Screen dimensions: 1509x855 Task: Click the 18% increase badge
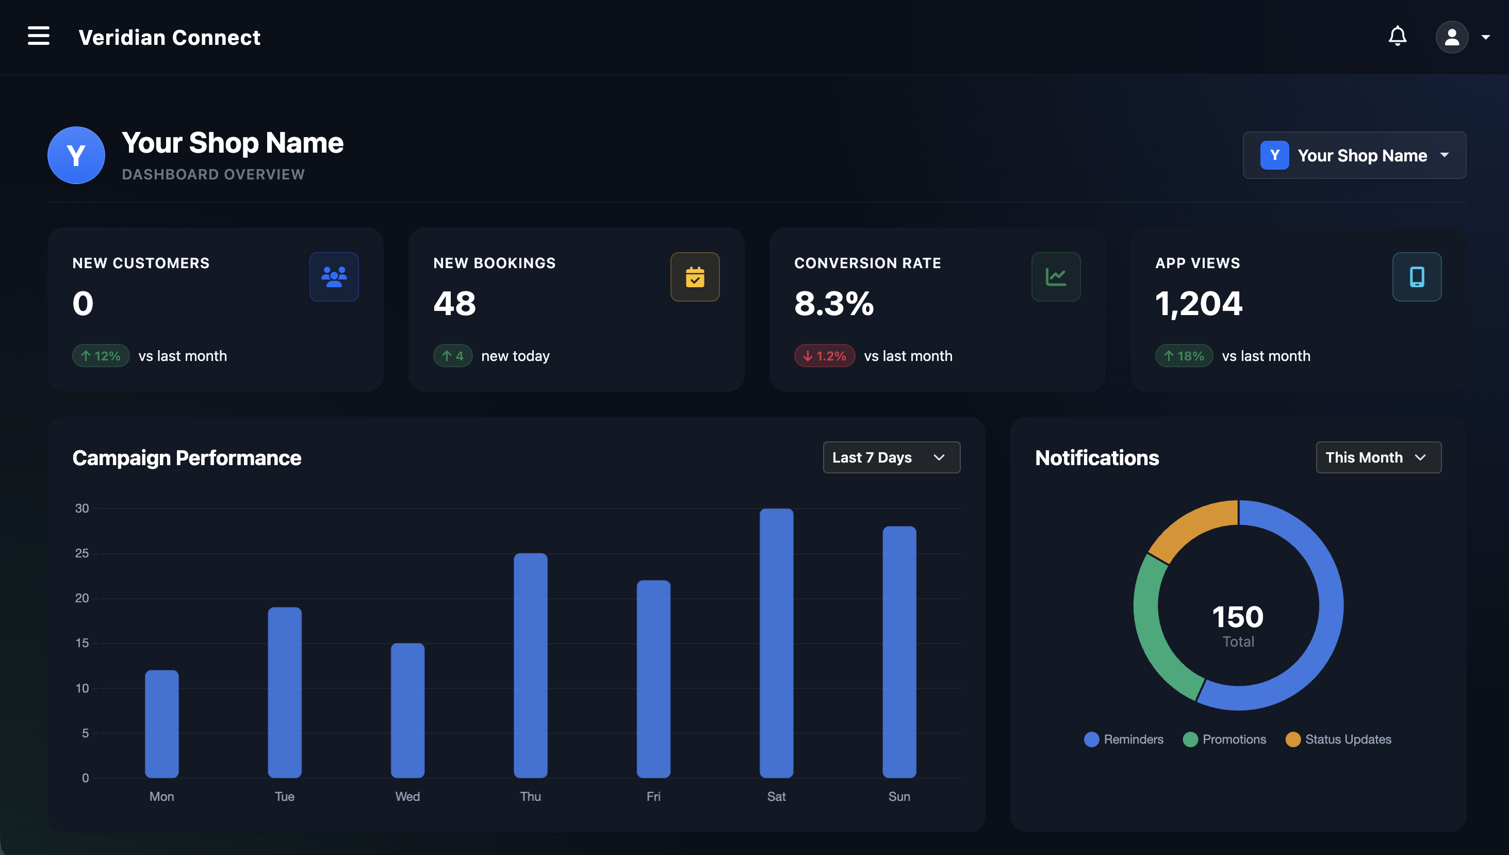point(1184,355)
